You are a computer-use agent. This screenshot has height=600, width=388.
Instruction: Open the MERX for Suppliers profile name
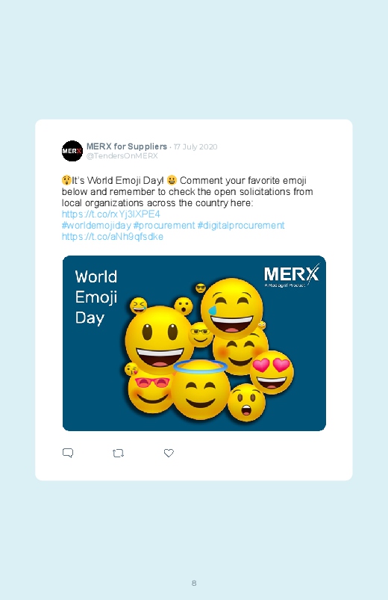tap(127, 146)
